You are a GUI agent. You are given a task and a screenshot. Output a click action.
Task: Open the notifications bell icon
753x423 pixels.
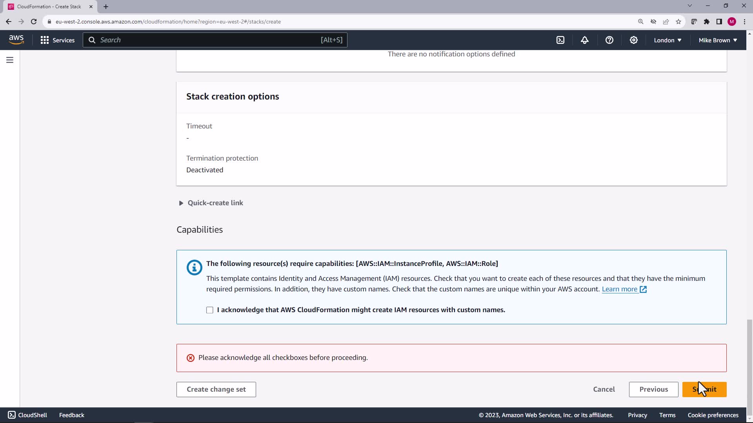pyautogui.click(x=585, y=40)
